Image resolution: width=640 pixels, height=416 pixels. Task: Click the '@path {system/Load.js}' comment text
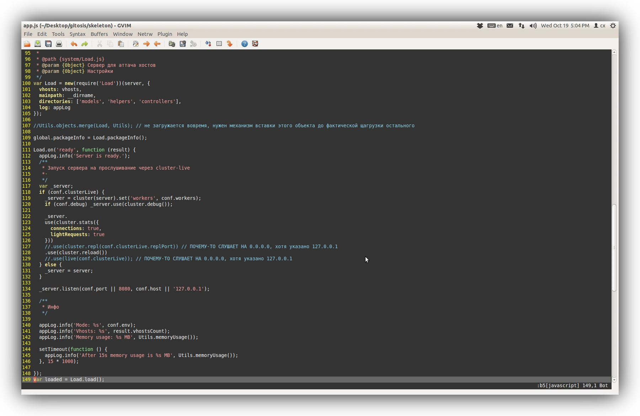[73, 59]
